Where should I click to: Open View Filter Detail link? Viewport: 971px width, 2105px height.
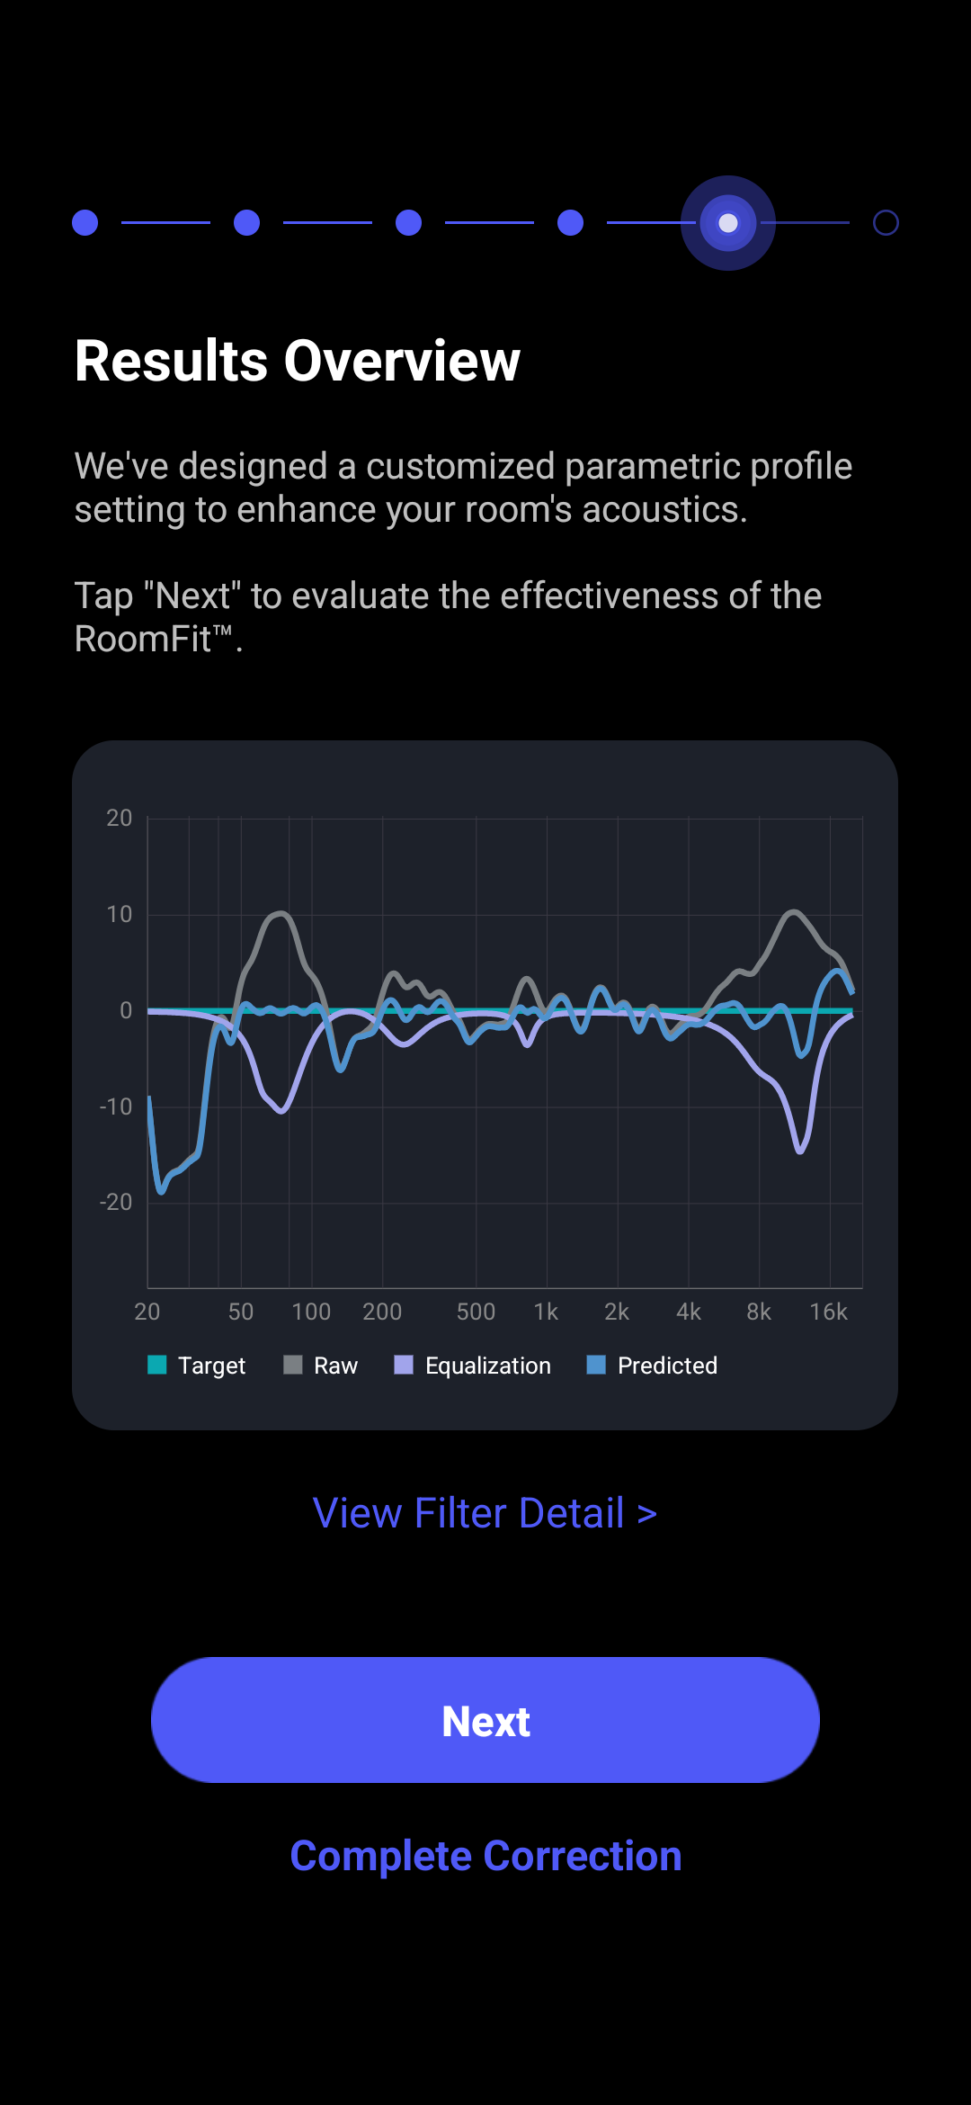[485, 1513]
